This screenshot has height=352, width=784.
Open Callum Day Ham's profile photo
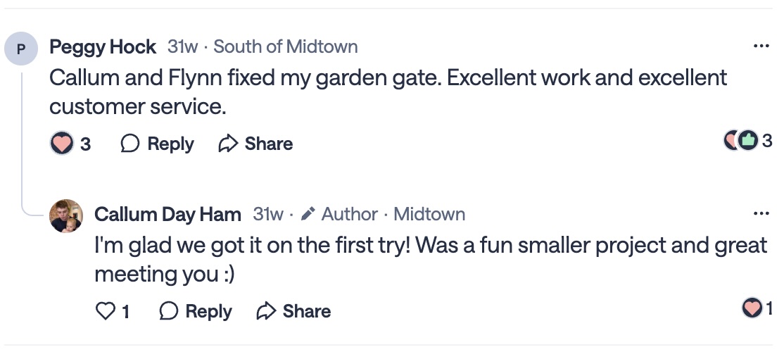tap(67, 215)
